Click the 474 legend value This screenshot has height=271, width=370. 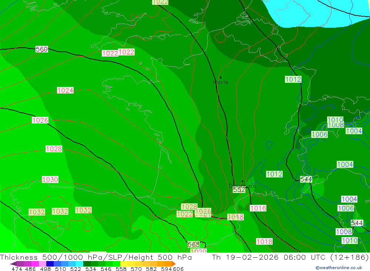coord(17,269)
